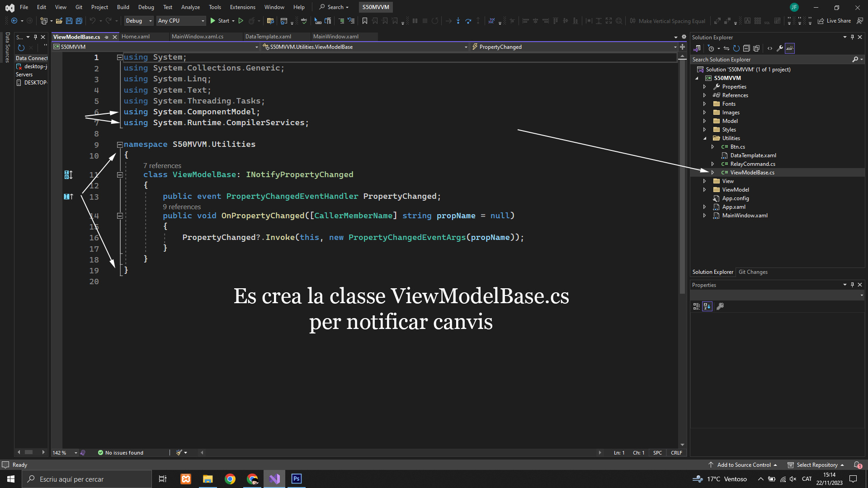Toggle categorized view in Properties panel
This screenshot has height=488, width=868.
[x=697, y=306]
